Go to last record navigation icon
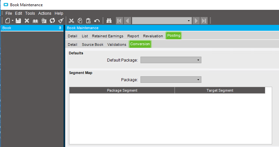 point(204,21)
